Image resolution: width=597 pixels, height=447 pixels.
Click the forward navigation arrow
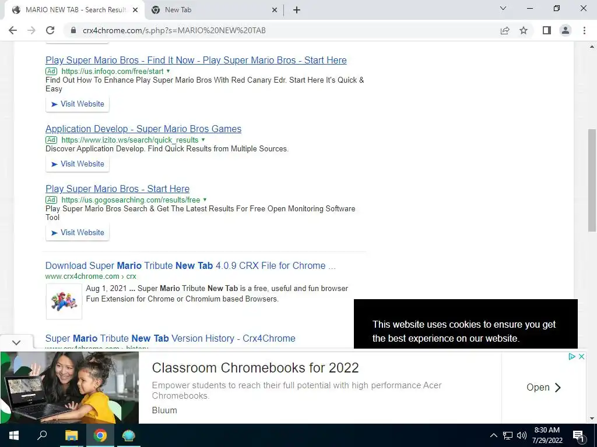click(x=31, y=30)
